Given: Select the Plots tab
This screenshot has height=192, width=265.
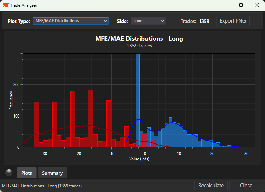Looking at the screenshot, I should (27, 173).
